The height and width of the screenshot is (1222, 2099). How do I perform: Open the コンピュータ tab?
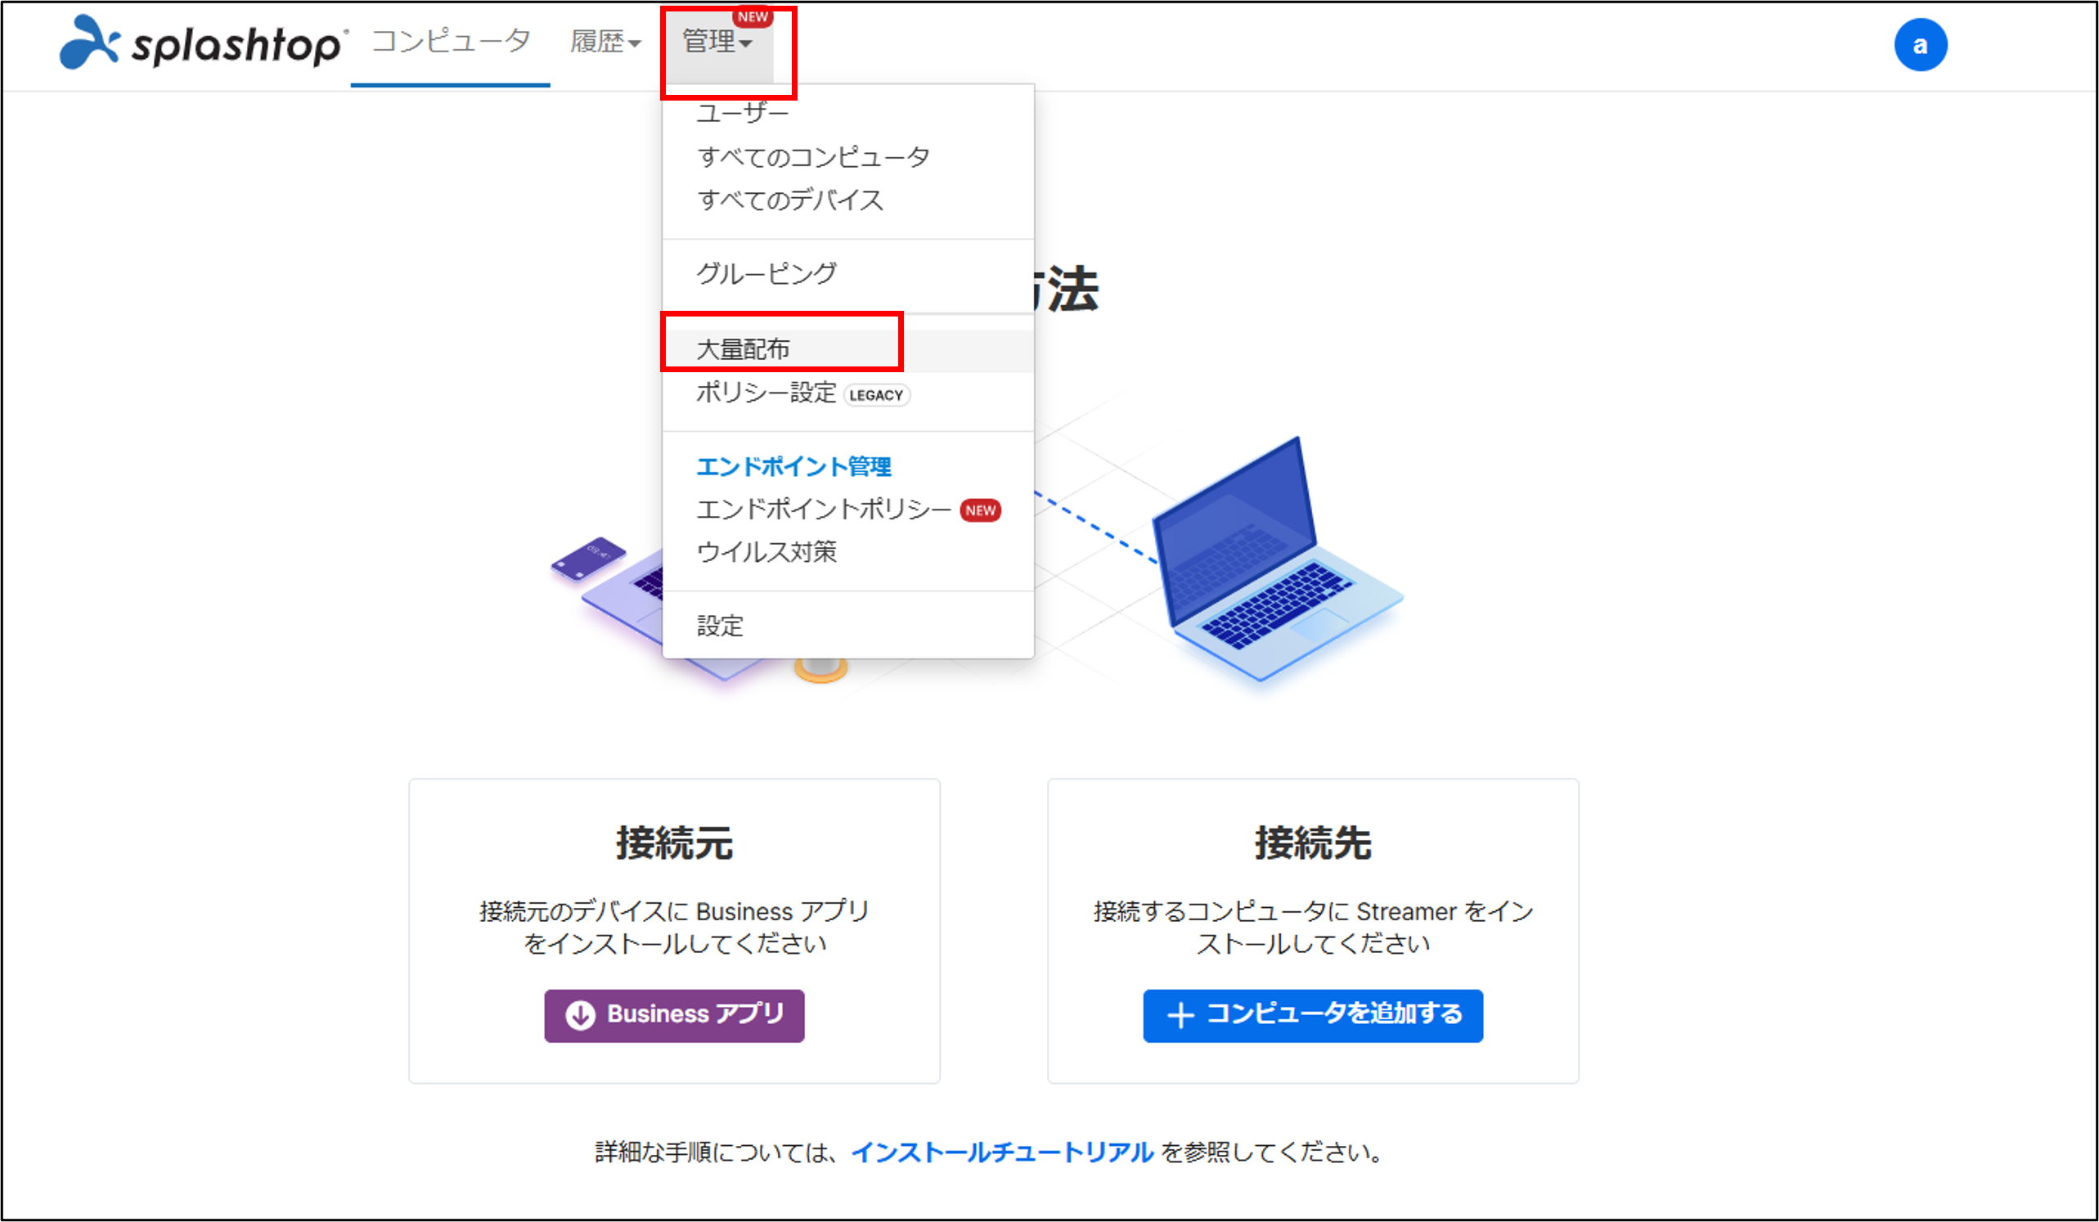coord(451,41)
